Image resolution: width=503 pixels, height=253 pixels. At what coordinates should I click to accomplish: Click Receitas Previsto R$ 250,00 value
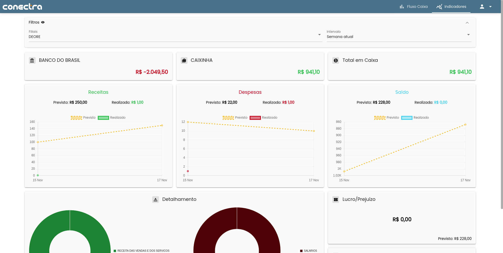click(x=78, y=102)
